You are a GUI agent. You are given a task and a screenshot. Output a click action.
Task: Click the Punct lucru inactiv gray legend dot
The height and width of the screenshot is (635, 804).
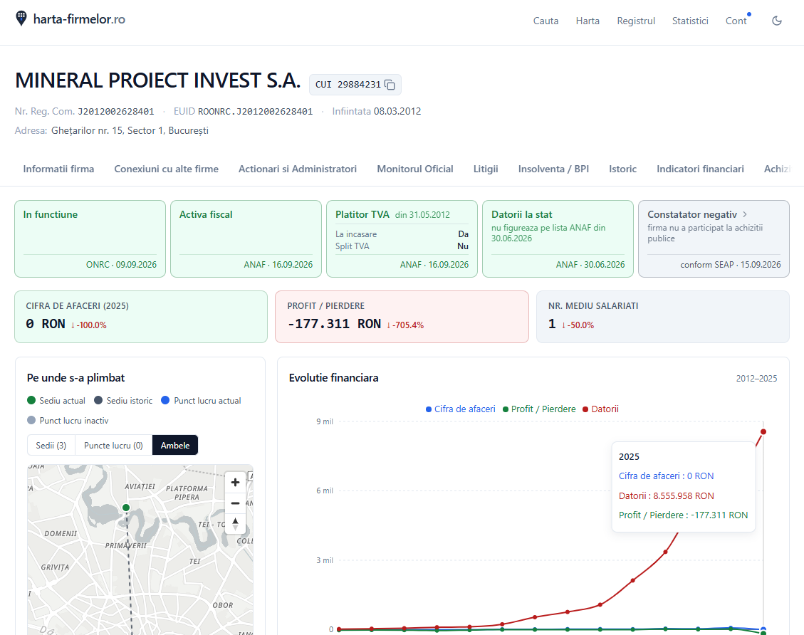[31, 420]
